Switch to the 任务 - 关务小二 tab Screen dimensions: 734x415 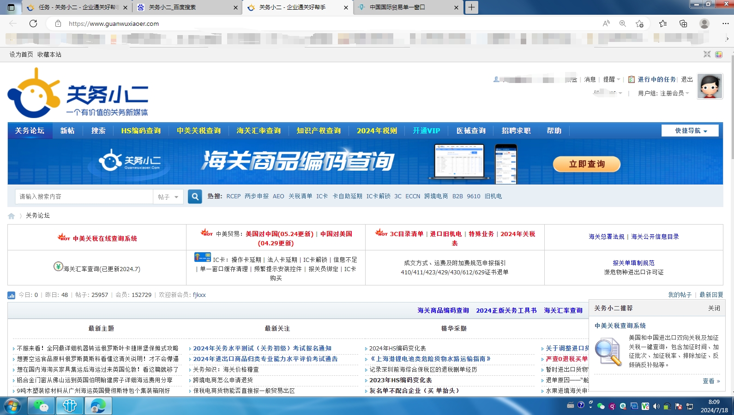coord(77,7)
